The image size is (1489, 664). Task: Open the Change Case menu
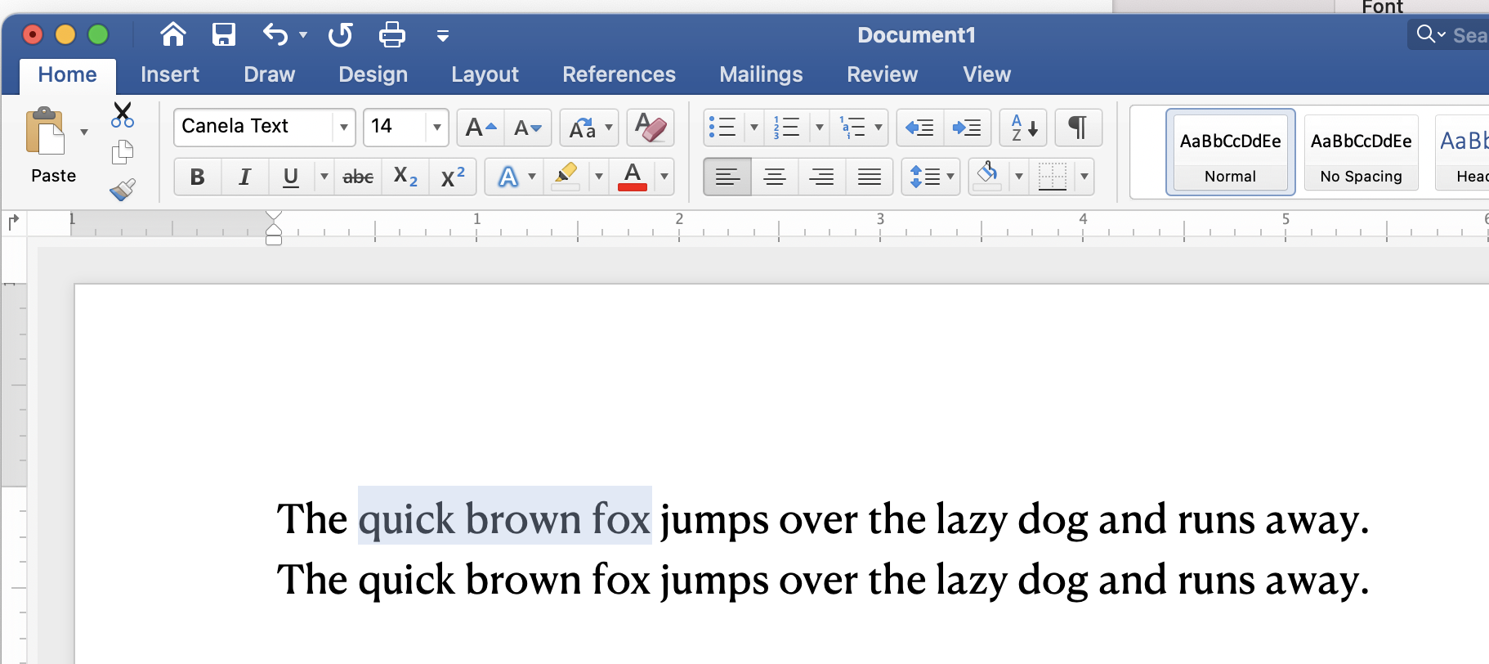point(589,128)
